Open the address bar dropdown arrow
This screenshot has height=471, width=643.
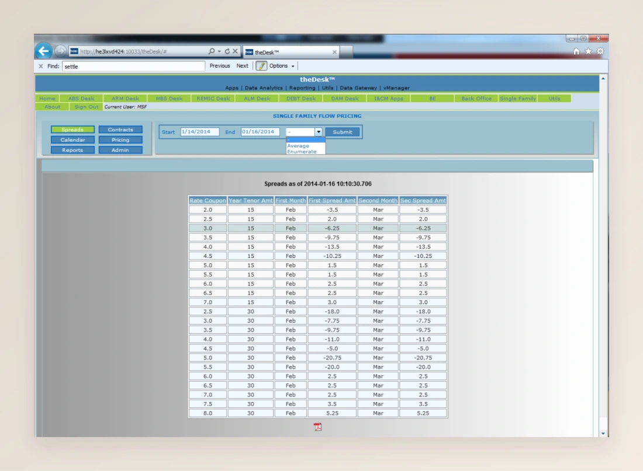[219, 51]
